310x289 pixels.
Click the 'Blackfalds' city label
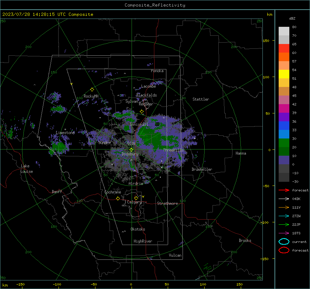pos(146,95)
